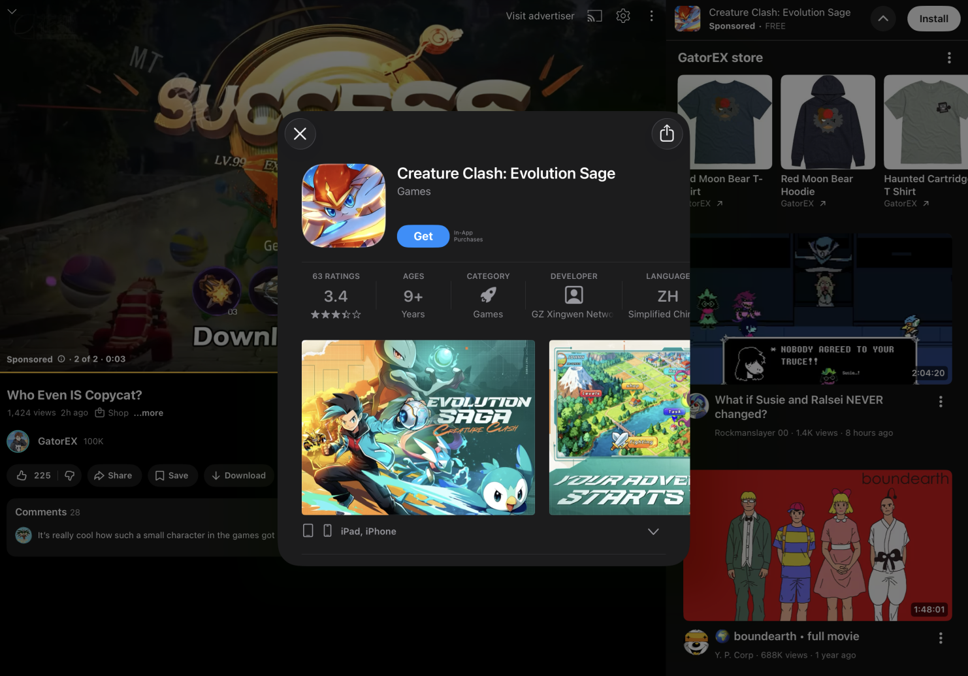
Task: Click the Who Even IS Copycat? title
Action: point(74,395)
